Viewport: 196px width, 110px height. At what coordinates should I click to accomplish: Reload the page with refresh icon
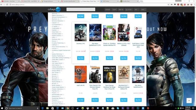click(x=7, y=5)
